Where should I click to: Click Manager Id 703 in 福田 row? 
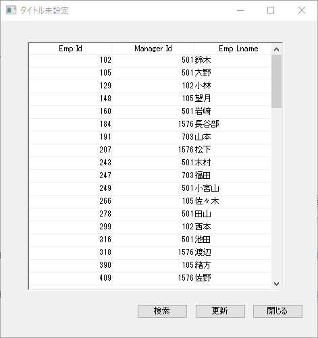(153, 175)
